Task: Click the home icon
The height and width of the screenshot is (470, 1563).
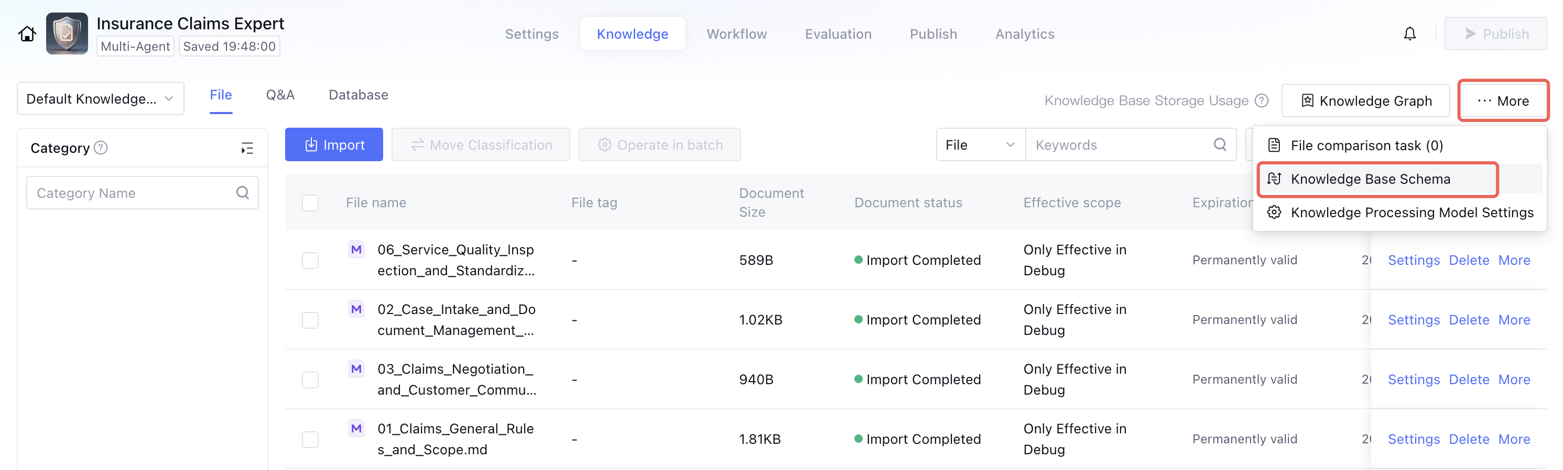Action: pos(27,34)
